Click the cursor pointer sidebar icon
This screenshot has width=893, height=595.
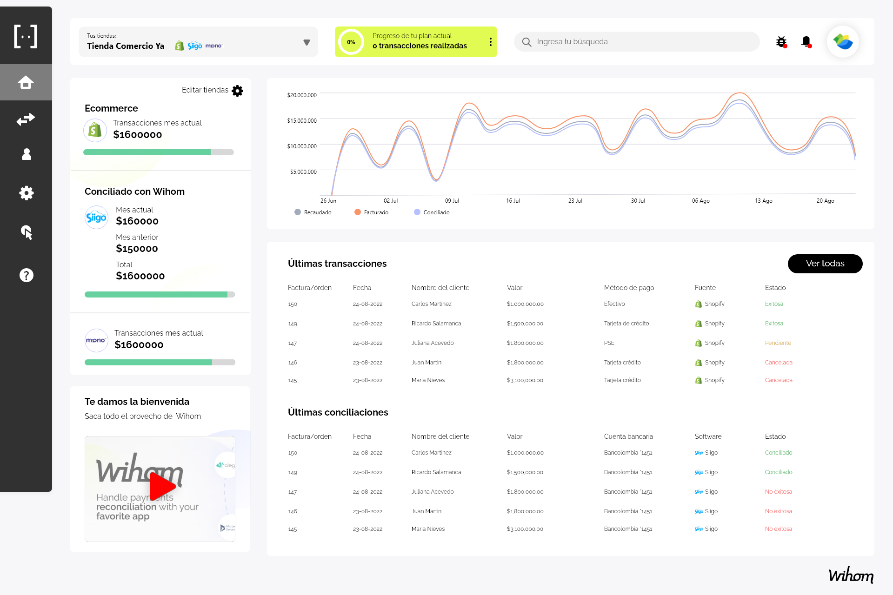(26, 232)
